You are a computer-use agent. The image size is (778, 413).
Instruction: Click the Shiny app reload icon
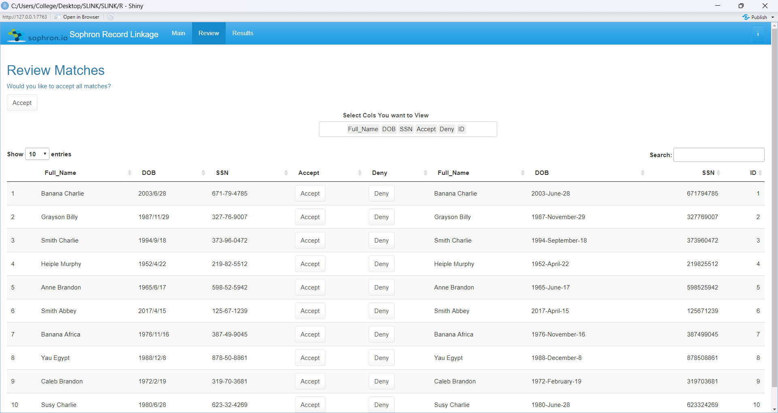coord(110,17)
